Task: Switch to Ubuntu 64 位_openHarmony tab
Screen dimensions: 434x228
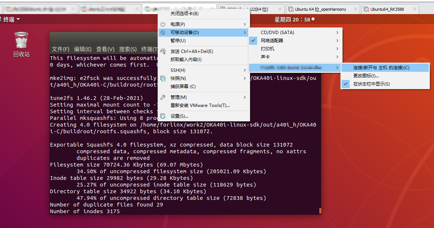Action: point(321,9)
